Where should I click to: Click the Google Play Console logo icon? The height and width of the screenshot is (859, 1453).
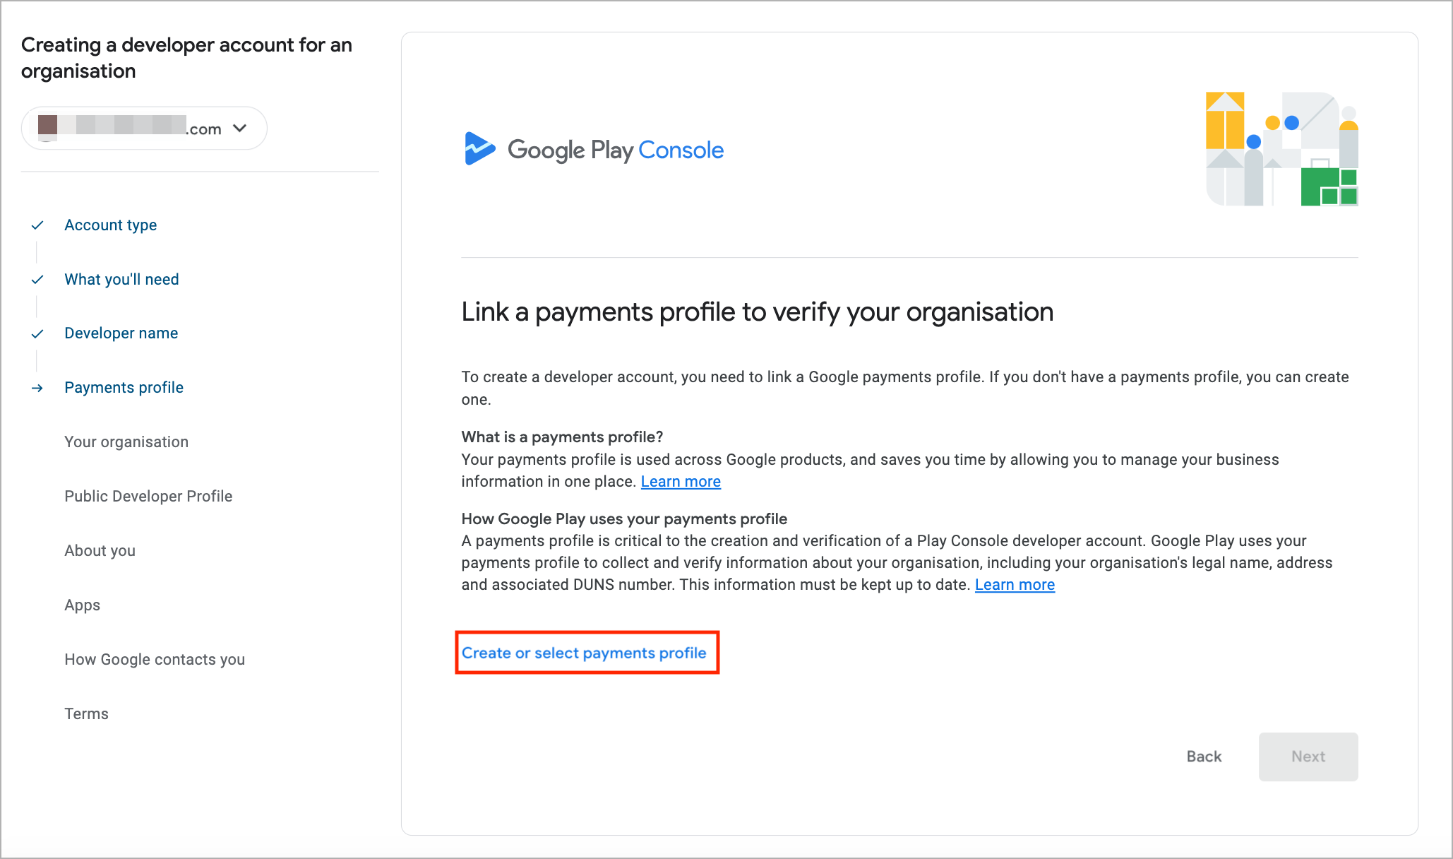[x=479, y=149]
